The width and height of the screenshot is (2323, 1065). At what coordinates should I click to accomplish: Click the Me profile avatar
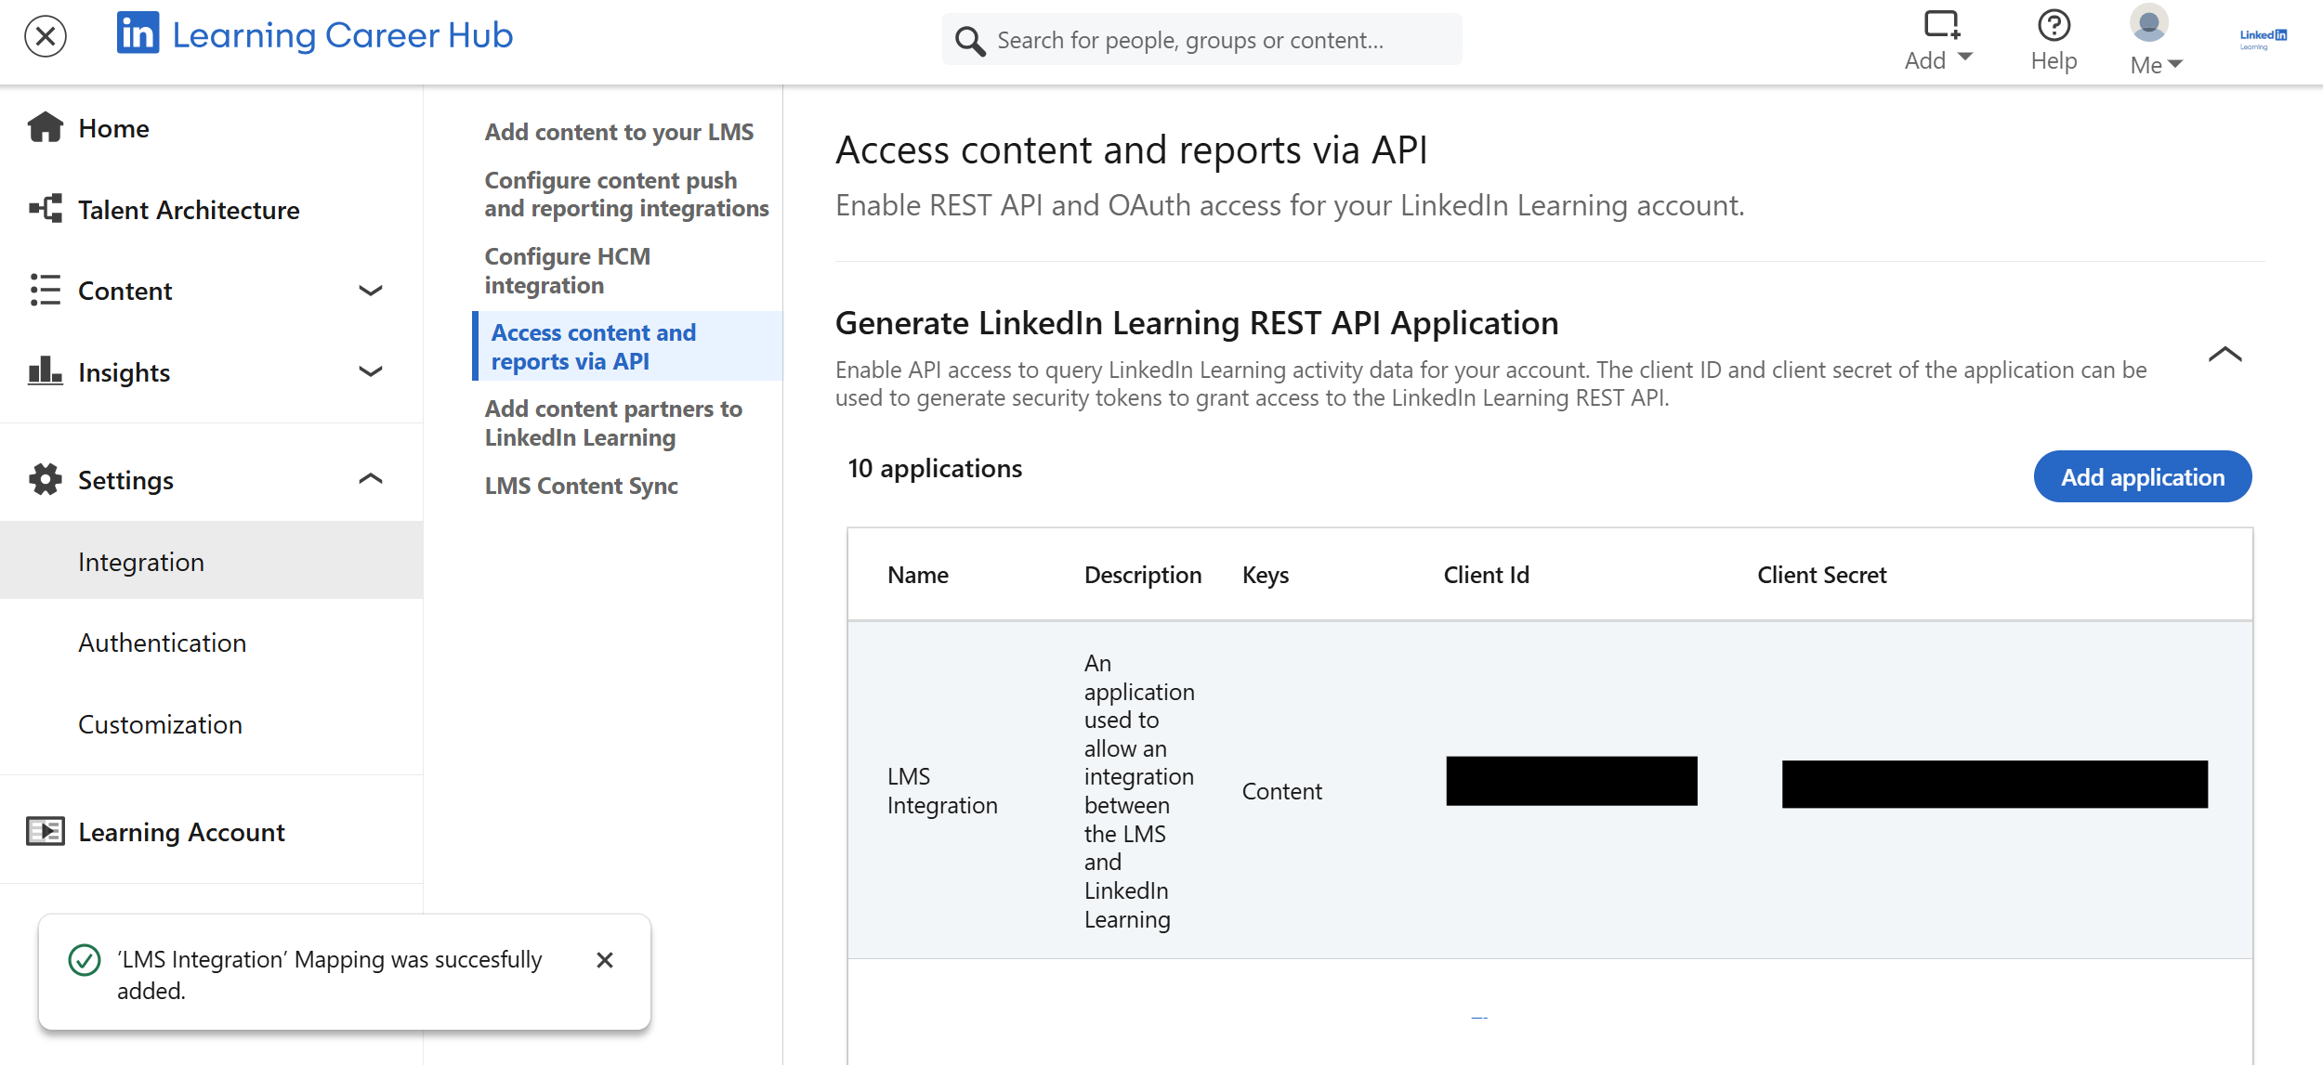point(2149,23)
